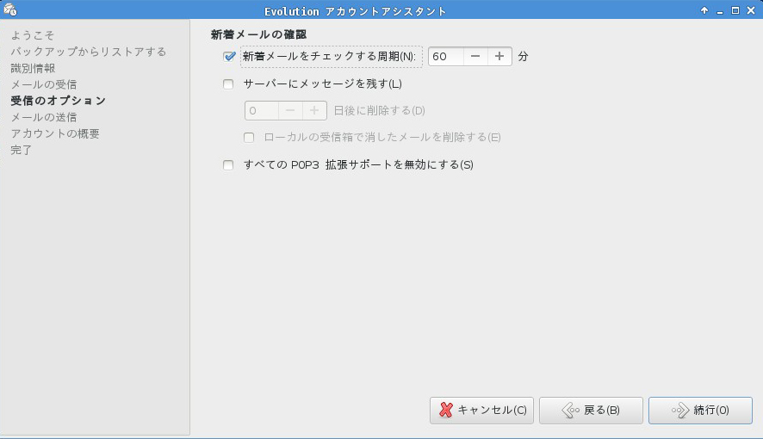Screen dimensions: 763x439
Task: Minimize the Evolution account assistant window
Action: click(719, 10)
